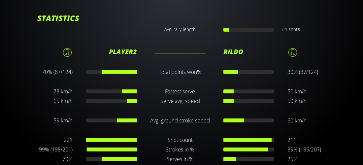The width and height of the screenshot is (363, 165).
Task: Click the Avg. rally length bar
Action: tap(248, 30)
